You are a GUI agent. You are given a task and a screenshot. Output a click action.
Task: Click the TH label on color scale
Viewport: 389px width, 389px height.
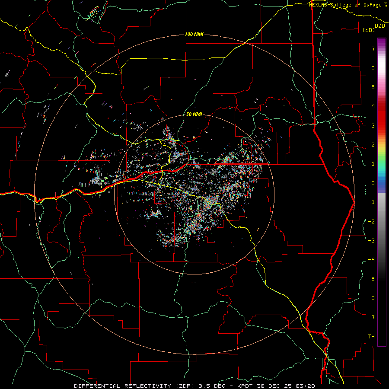pos(371,336)
